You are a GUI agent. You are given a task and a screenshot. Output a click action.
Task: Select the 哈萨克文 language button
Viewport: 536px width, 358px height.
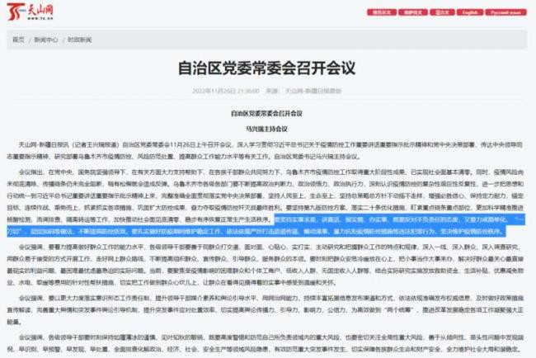pos(413,12)
